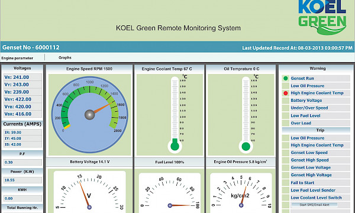
Task: Click the Last Updated Record timestamp
Action: 297,48
